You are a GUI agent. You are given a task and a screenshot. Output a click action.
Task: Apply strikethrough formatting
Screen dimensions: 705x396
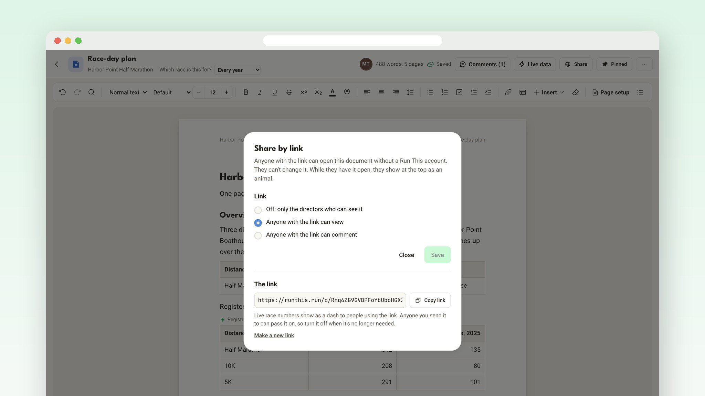[289, 92]
